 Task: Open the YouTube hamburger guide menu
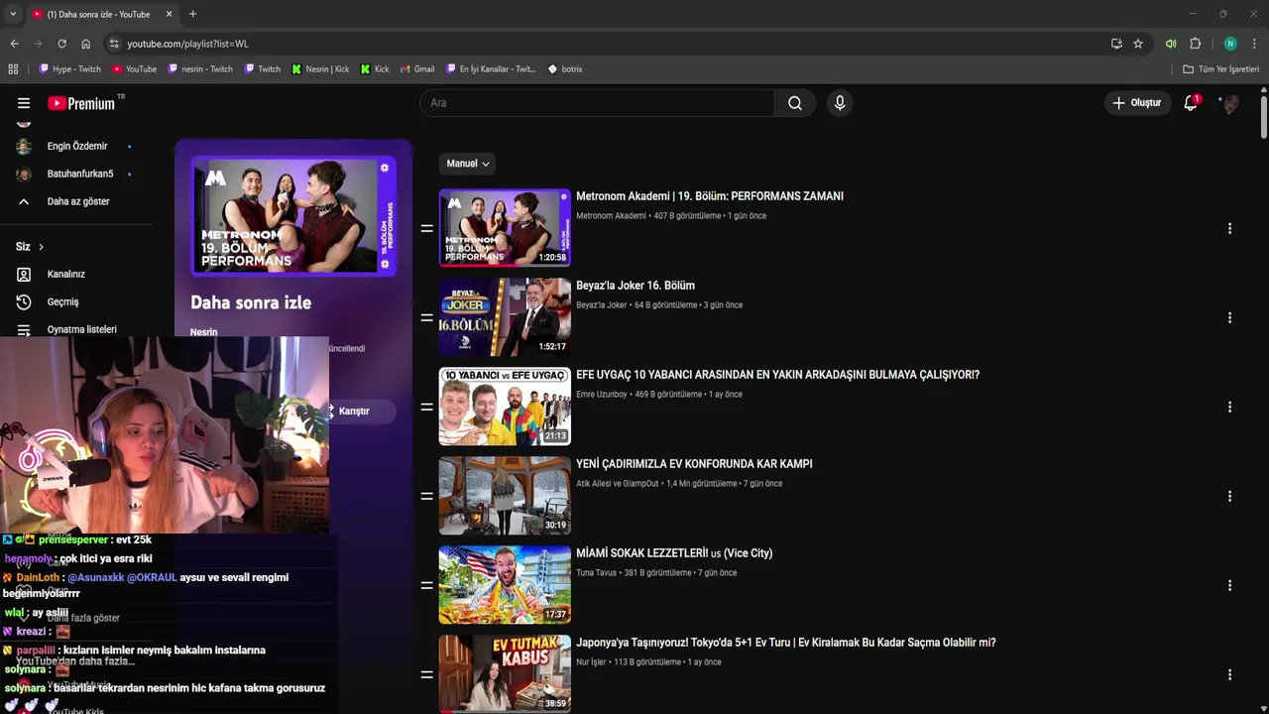(24, 103)
